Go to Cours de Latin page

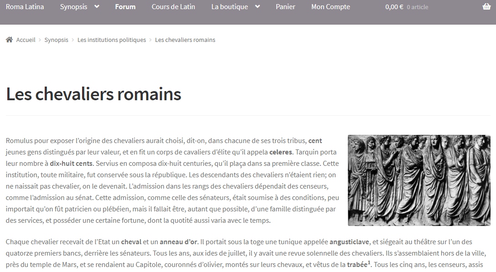pos(173,7)
